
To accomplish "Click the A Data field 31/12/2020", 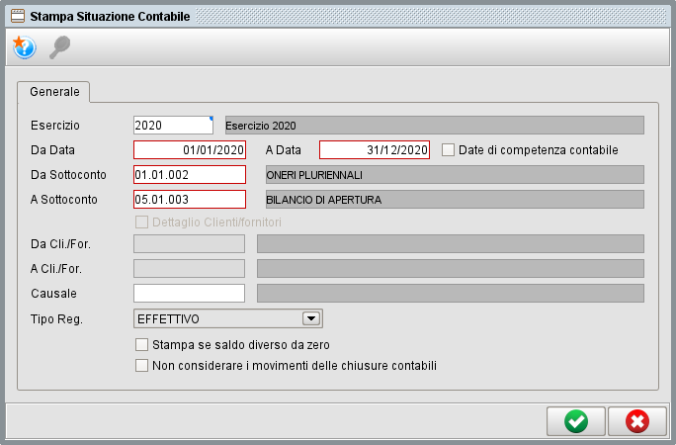I will tap(375, 150).
